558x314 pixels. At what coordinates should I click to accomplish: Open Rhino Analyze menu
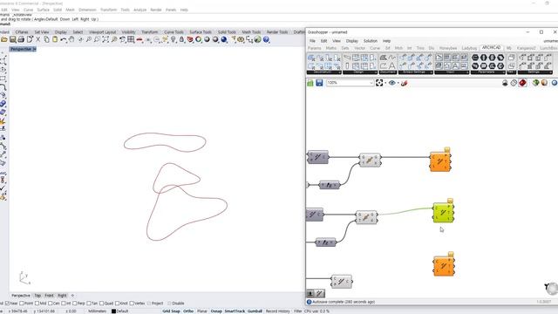click(x=139, y=10)
